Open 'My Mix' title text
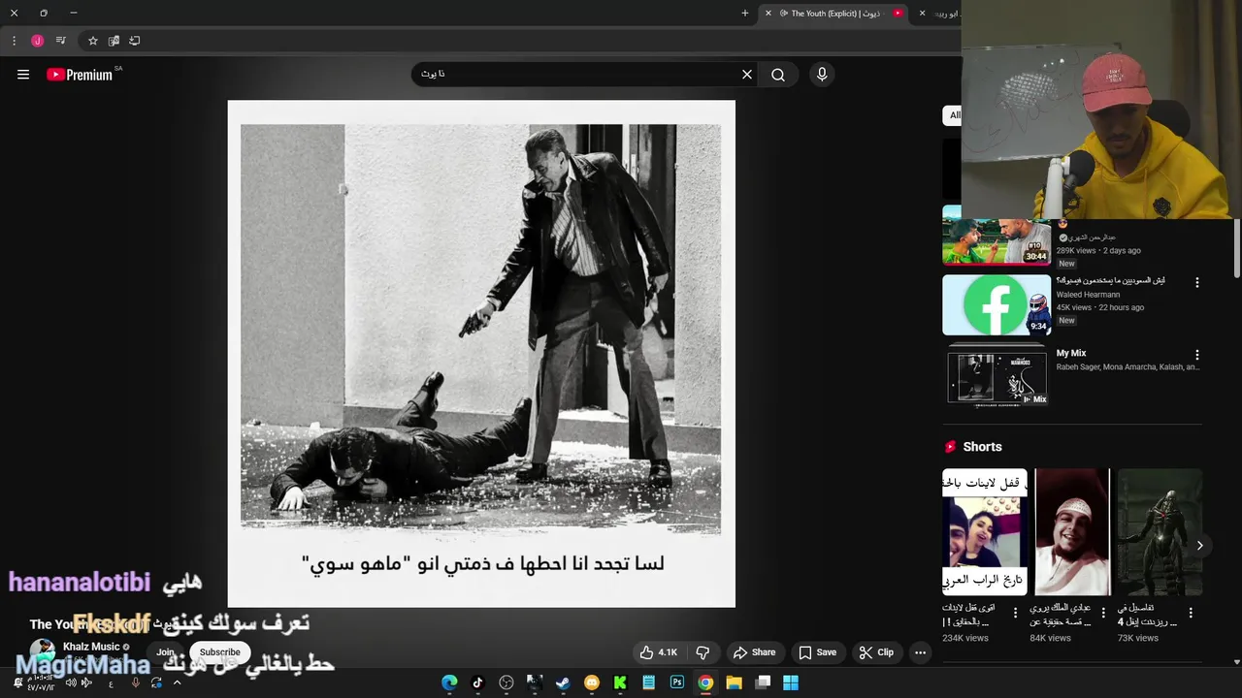Image resolution: width=1242 pixels, height=698 pixels. tap(1071, 354)
